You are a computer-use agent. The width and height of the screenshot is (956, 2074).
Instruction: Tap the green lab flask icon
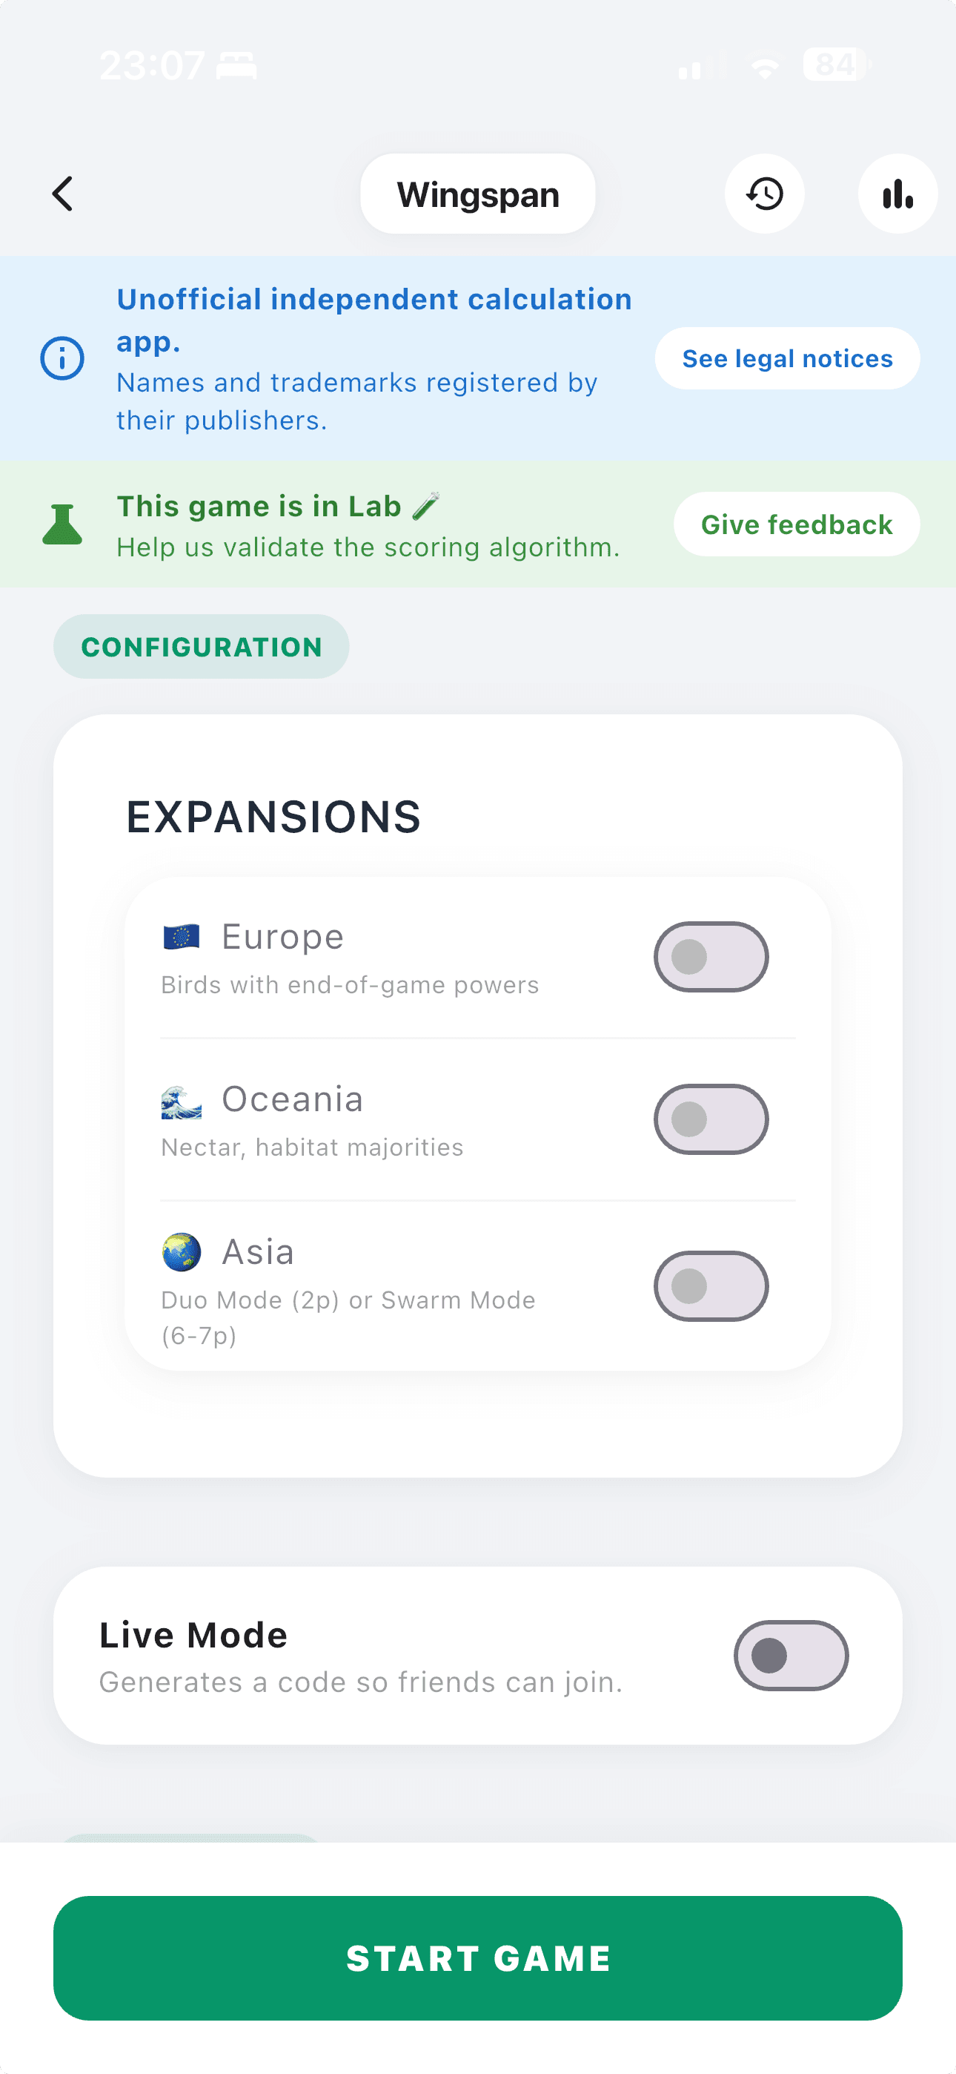tap(62, 524)
